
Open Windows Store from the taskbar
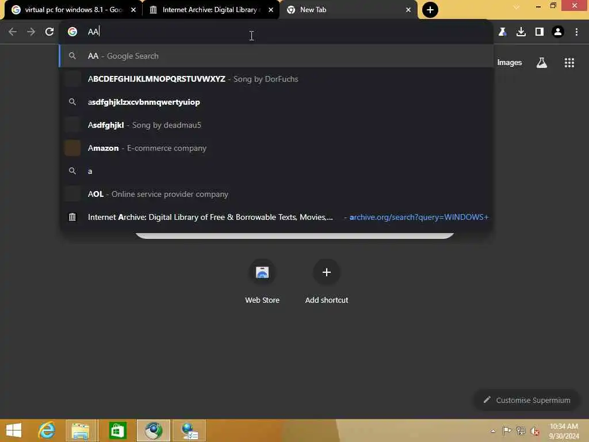(117, 430)
